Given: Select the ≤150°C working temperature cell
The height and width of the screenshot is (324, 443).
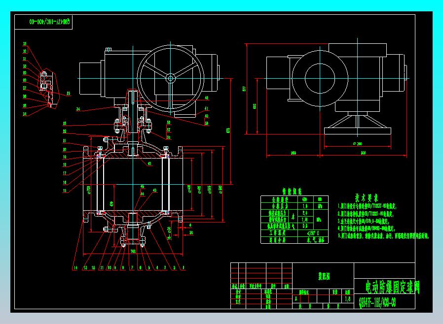Looking at the screenshot, I should 313,233.
